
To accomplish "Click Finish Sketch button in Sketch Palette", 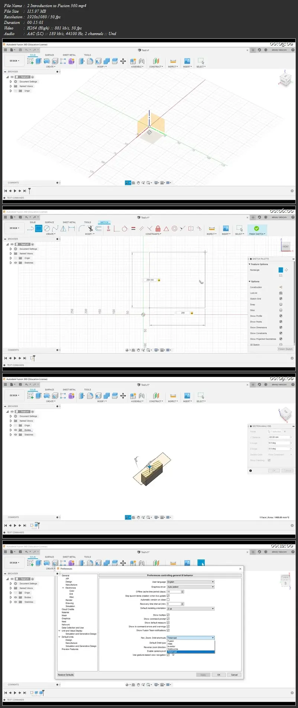I will 285,349.
